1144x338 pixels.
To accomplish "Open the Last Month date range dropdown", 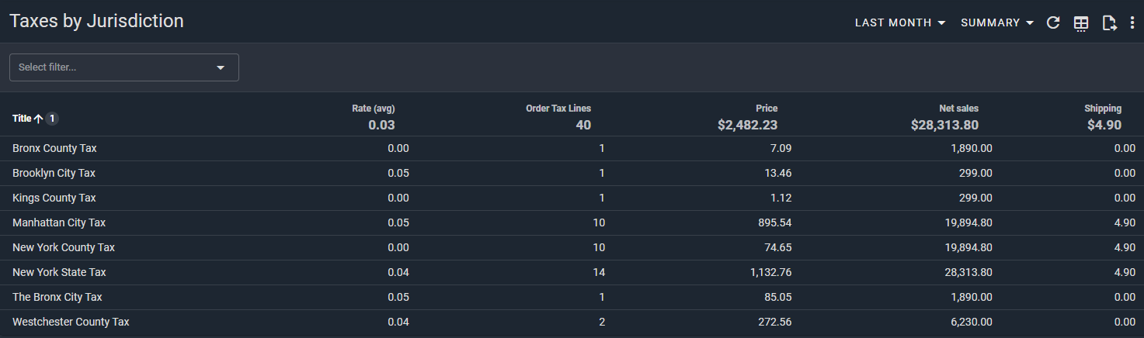I will click(x=899, y=23).
